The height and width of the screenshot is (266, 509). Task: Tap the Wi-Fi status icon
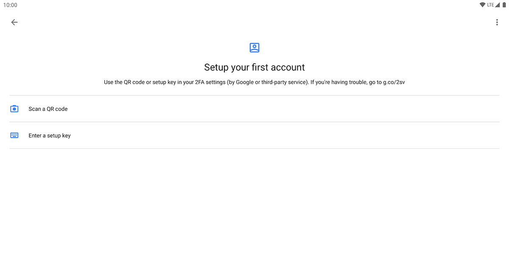[482, 5]
